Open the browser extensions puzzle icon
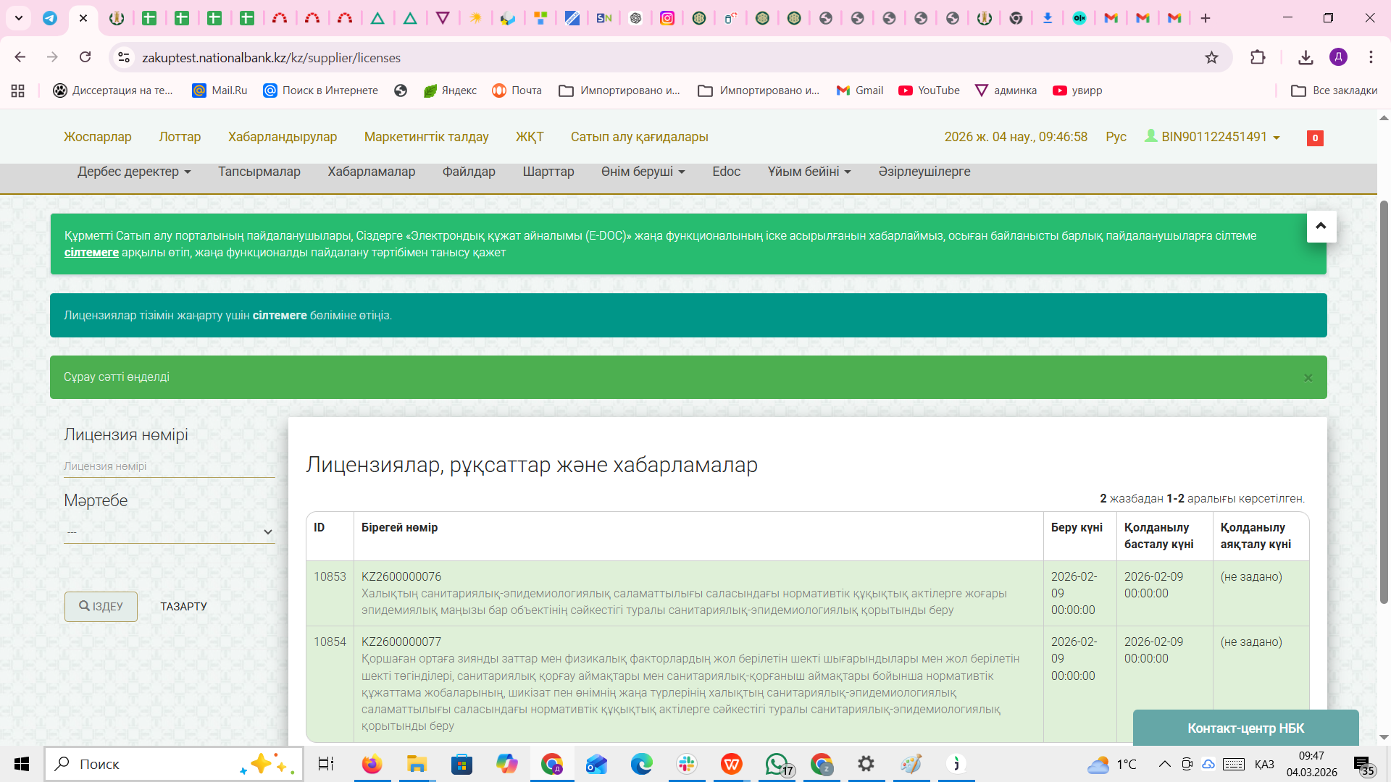 point(1258,57)
